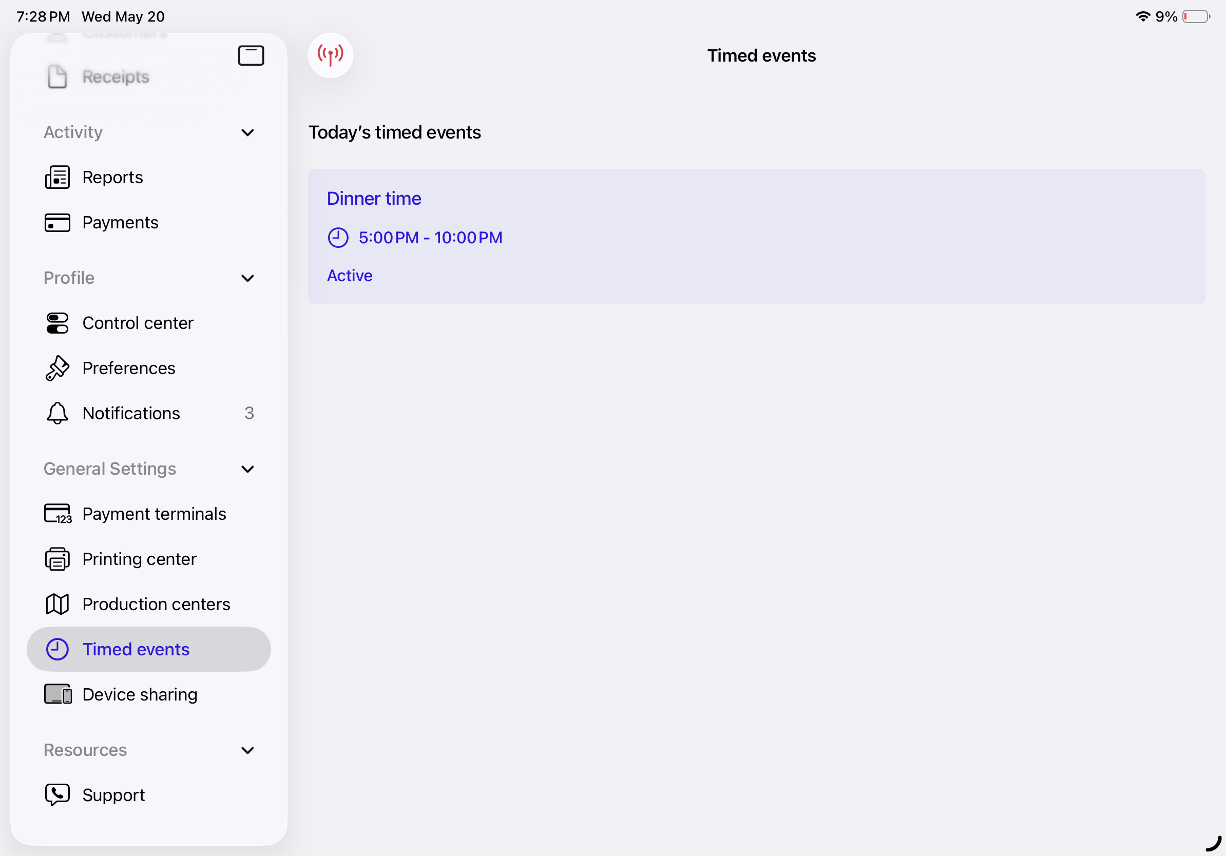Collapse the Activity section

tap(248, 132)
